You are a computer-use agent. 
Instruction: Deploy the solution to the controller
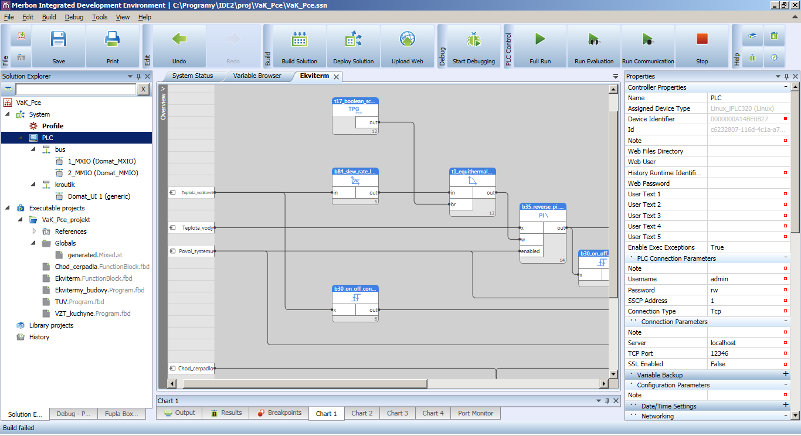354,46
